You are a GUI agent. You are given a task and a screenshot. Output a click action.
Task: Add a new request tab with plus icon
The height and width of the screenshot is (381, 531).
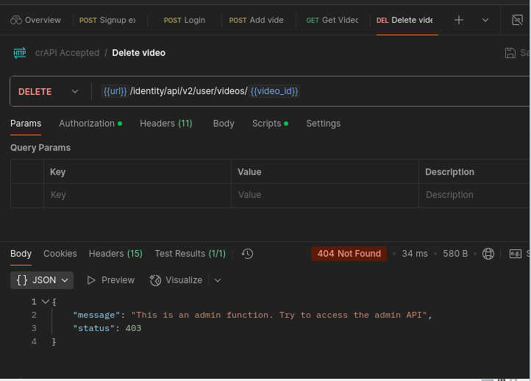point(459,20)
